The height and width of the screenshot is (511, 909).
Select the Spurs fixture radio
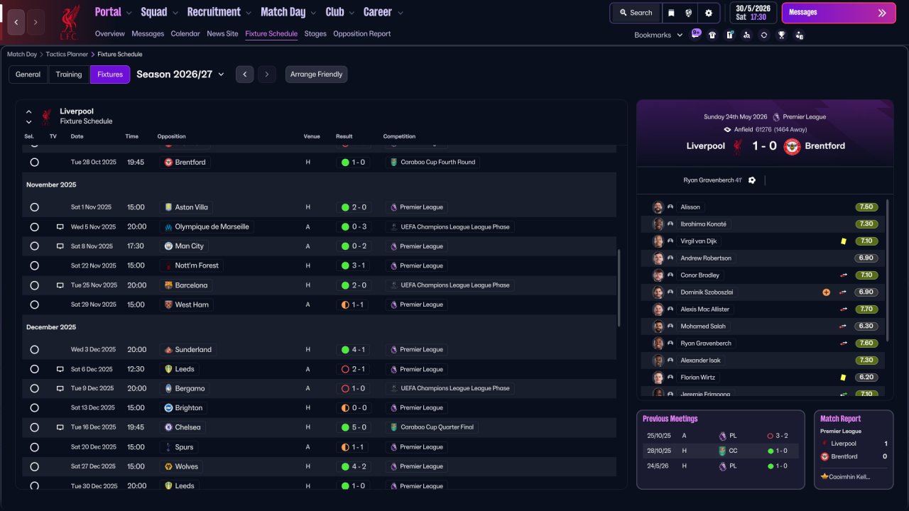click(x=34, y=447)
